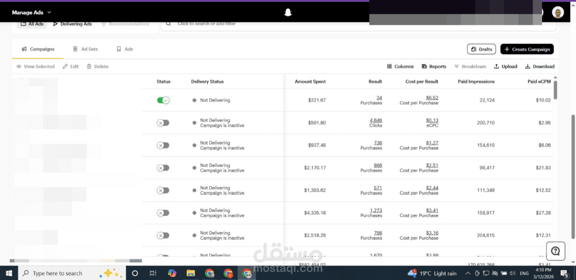Switch to the Ads tab
Screen dimensions: 576x280
[125, 49]
